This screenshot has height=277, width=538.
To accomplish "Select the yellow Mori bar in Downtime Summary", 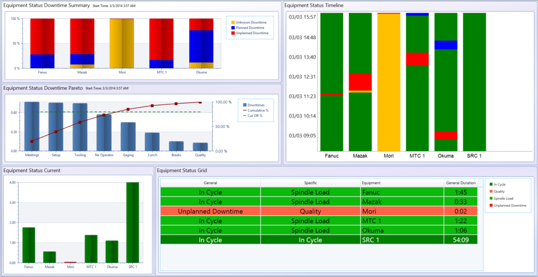I will click(x=121, y=43).
